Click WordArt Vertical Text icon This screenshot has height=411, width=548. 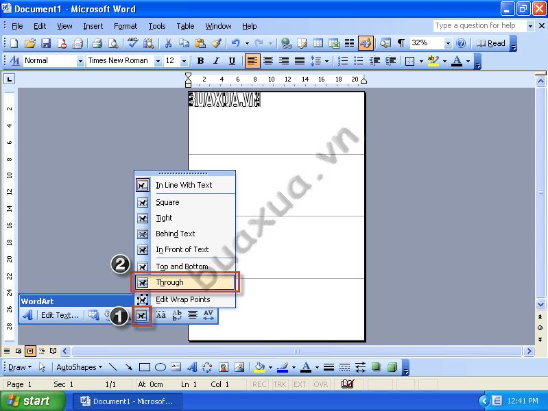pyautogui.click(x=177, y=315)
